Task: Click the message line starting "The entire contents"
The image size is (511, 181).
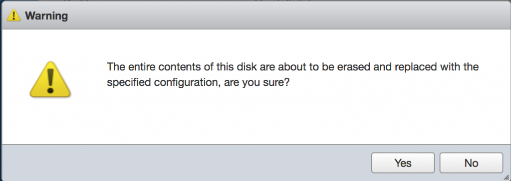Action: pyautogui.click(x=292, y=67)
